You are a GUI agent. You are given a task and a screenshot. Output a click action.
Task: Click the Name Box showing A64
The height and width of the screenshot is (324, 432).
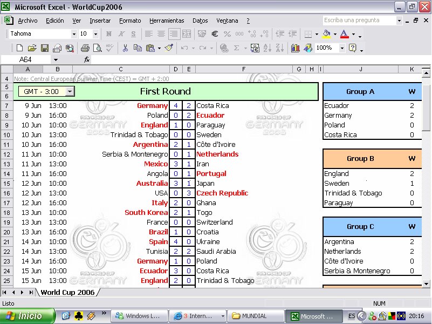point(26,59)
